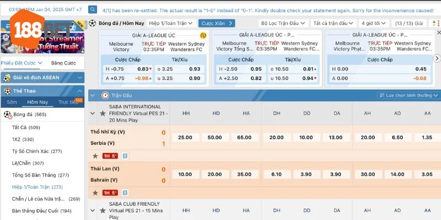Click the Bóng đá (565) sport row

pyautogui.click(x=42, y=114)
